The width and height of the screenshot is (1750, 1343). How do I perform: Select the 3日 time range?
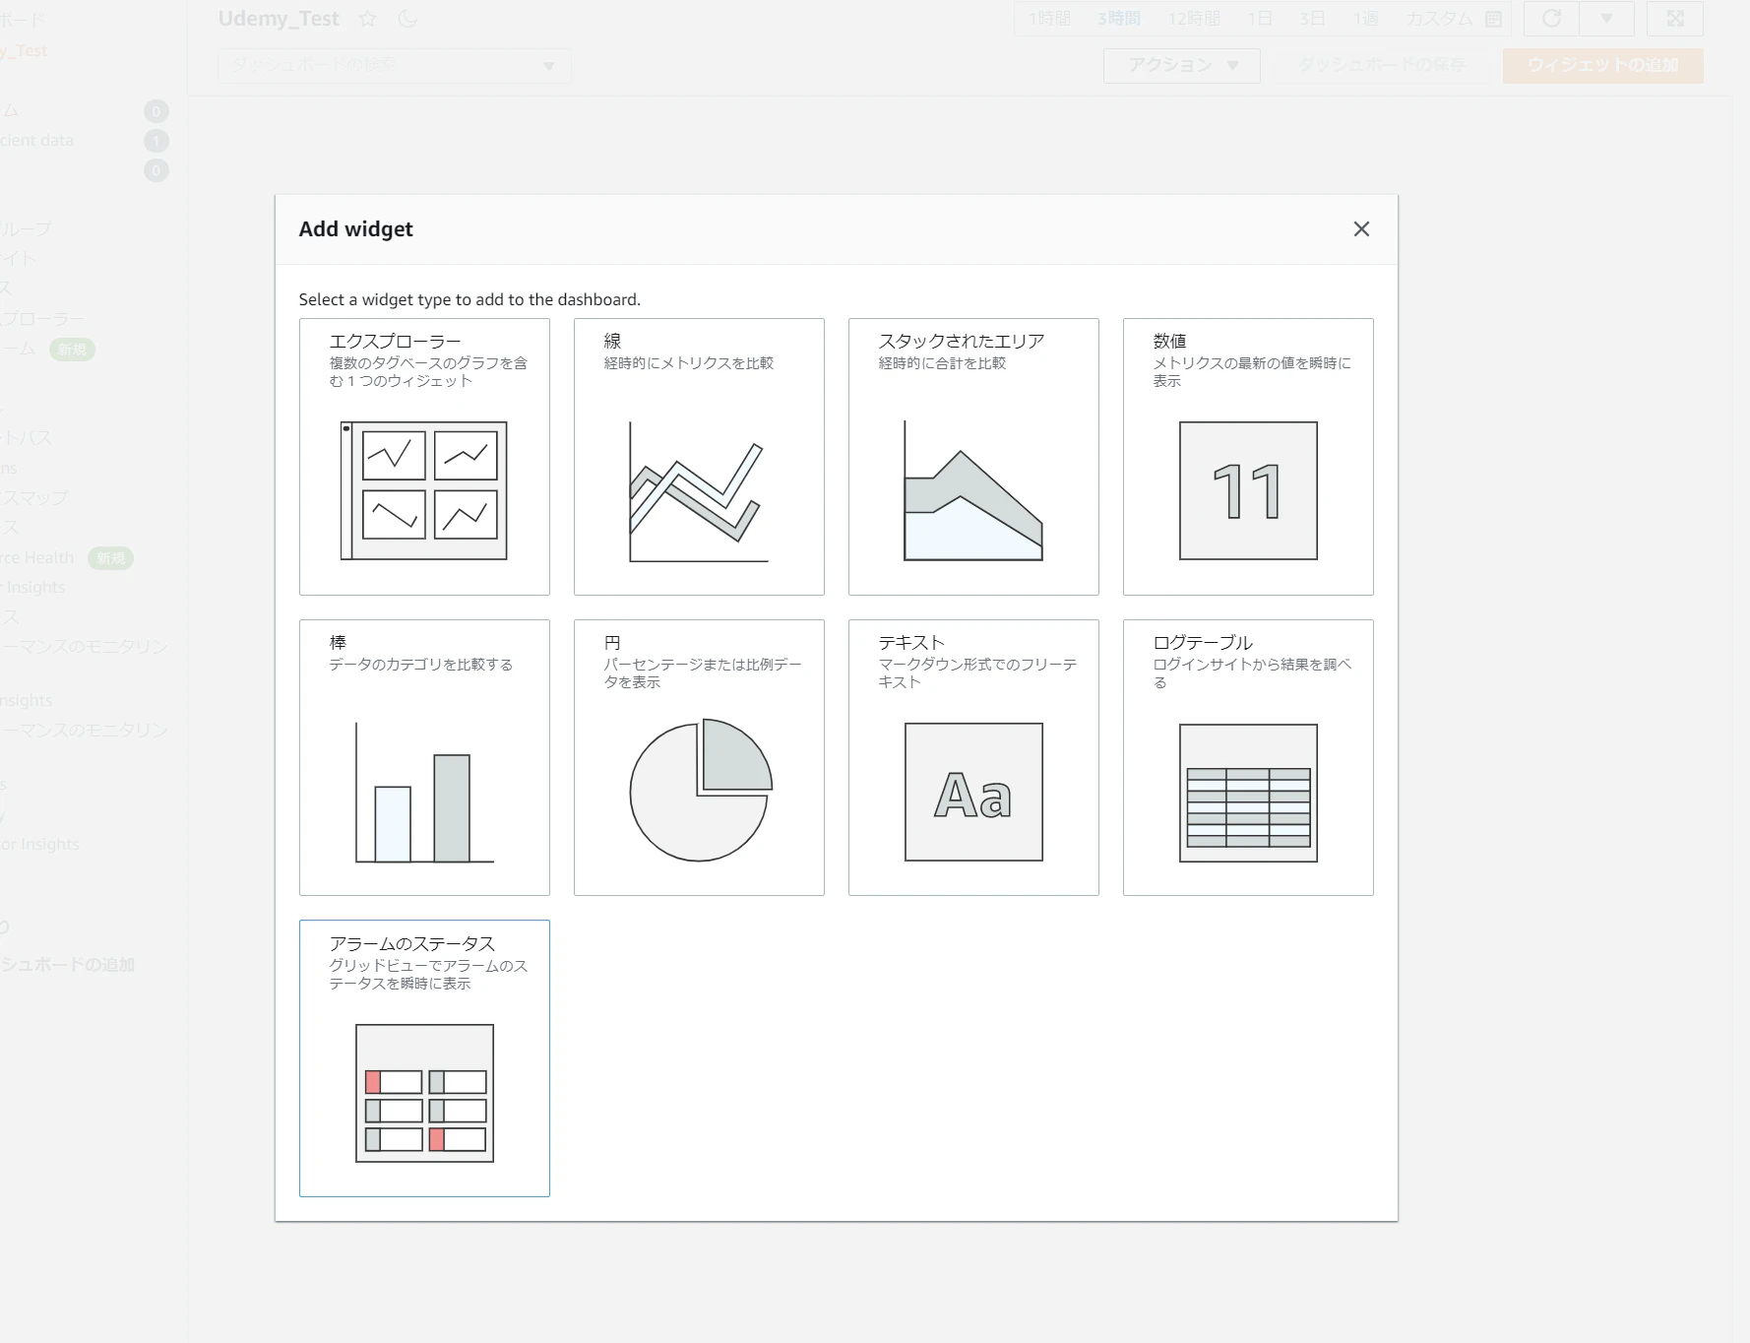pos(1312,19)
